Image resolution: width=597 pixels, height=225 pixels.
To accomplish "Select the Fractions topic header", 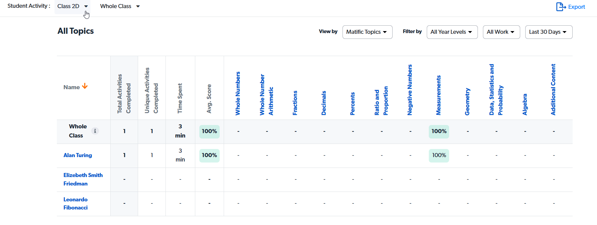I will 295,103.
